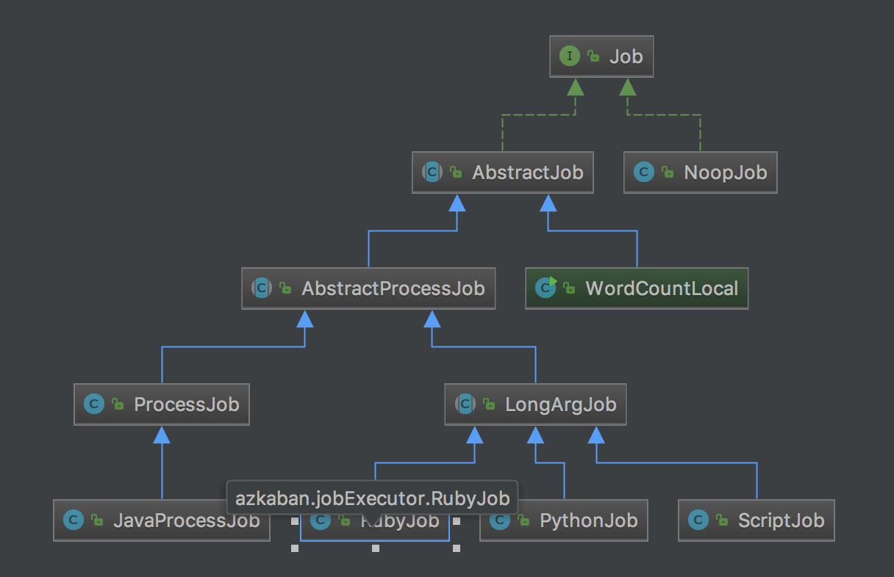
Task: Click the public lock icon on NoopJob
Action: coord(667,173)
